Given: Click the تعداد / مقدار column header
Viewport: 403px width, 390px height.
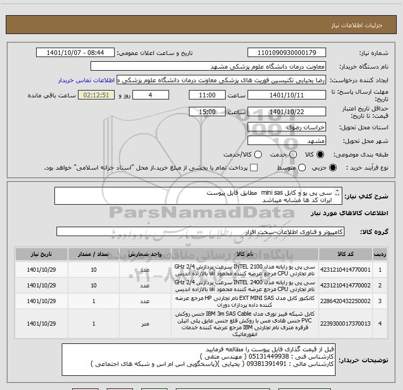Looking at the screenshot, I should [x=94, y=254].
